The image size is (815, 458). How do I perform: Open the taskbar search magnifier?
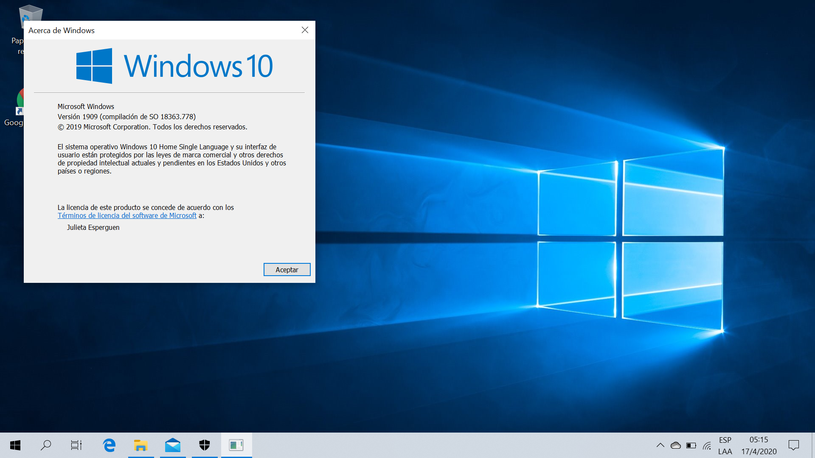[x=46, y=445]
